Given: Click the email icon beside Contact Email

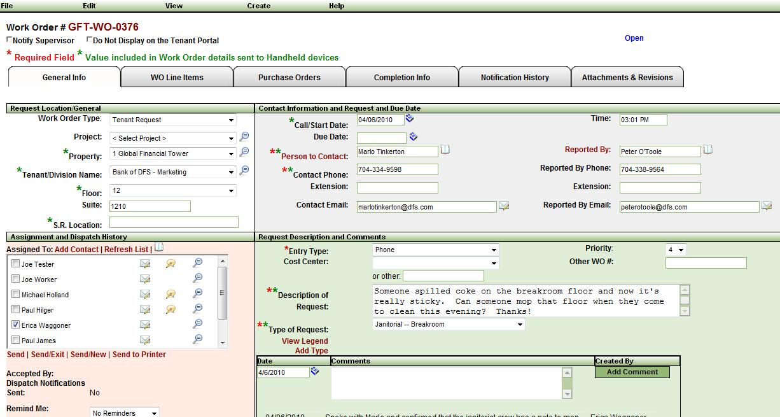Looking at the screenshot, I should click(x=504, y=206).
